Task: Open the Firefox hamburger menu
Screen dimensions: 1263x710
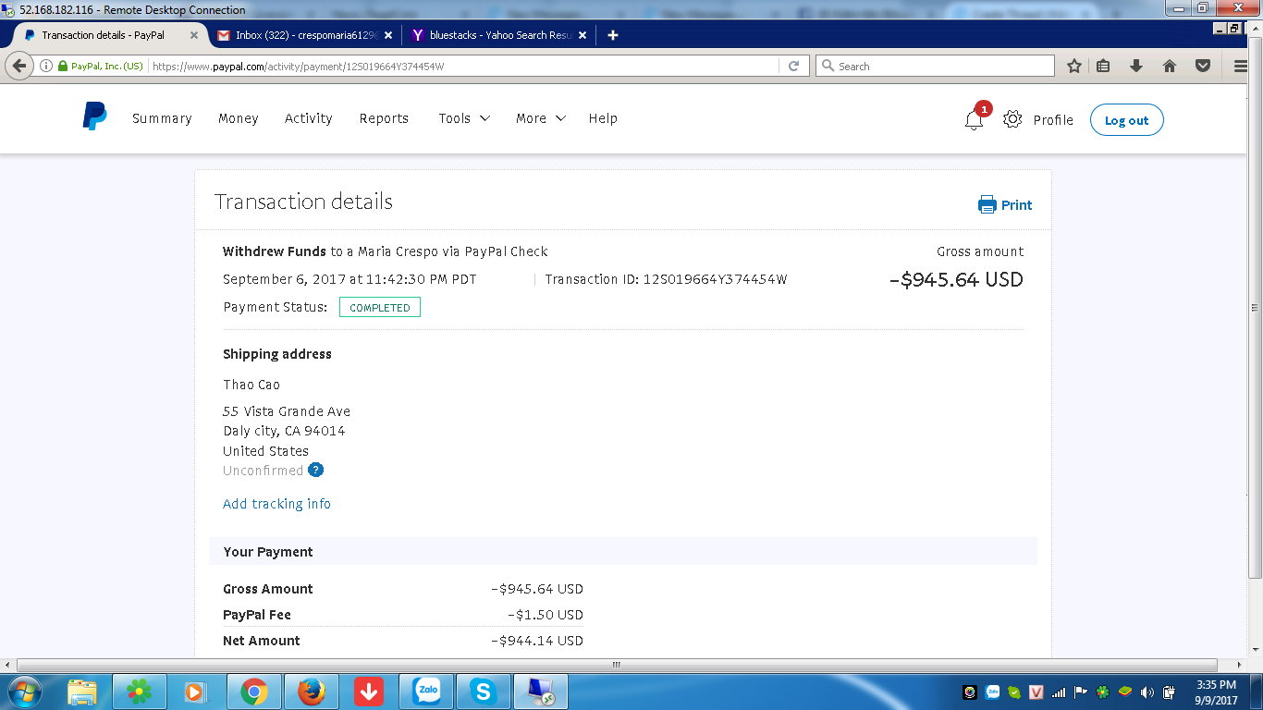Action: [x=1242, y=67]
